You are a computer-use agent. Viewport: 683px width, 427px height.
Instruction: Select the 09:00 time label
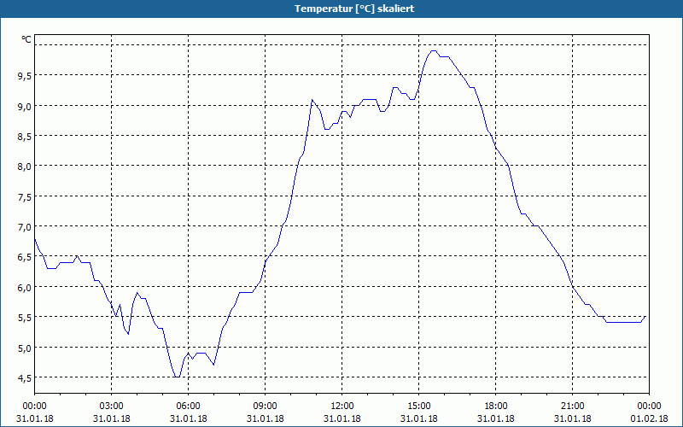[x=265, y=407]
